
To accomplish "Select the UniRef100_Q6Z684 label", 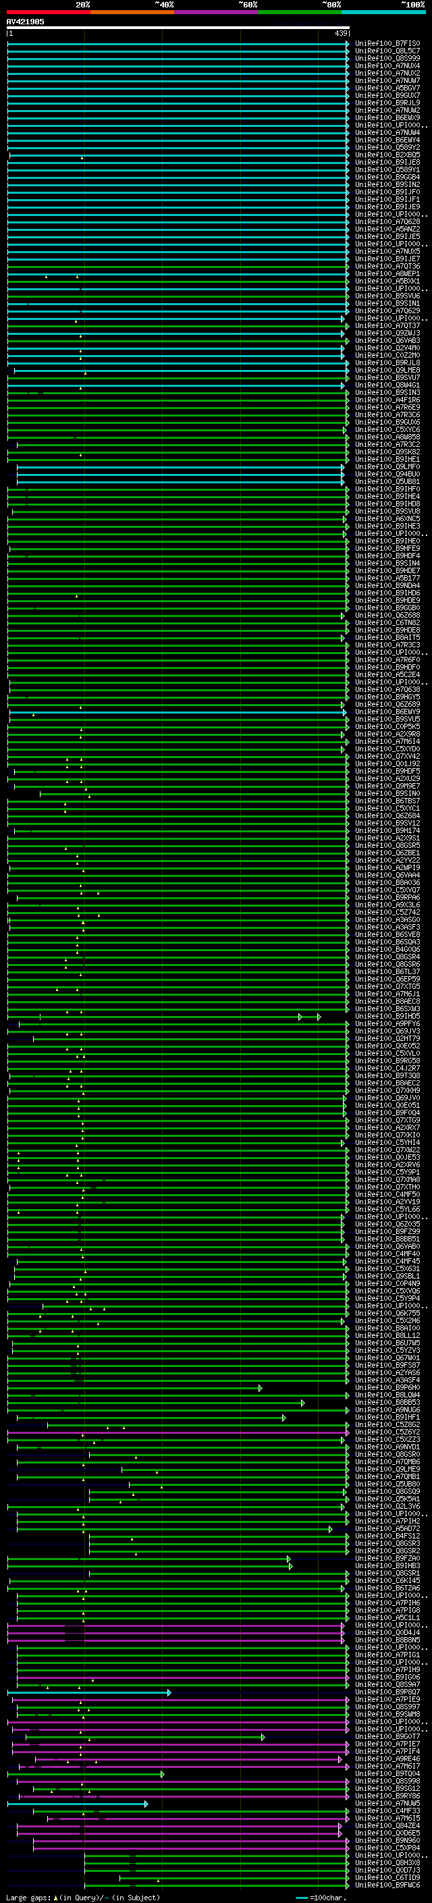I will (387, 815).
